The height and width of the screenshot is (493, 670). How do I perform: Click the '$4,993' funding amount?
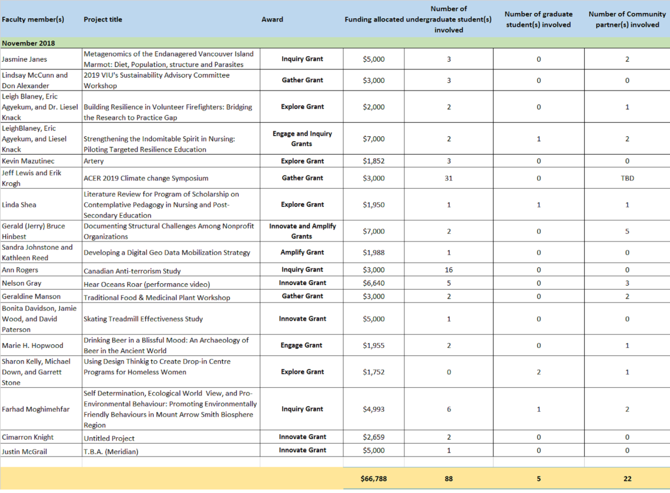373,410
